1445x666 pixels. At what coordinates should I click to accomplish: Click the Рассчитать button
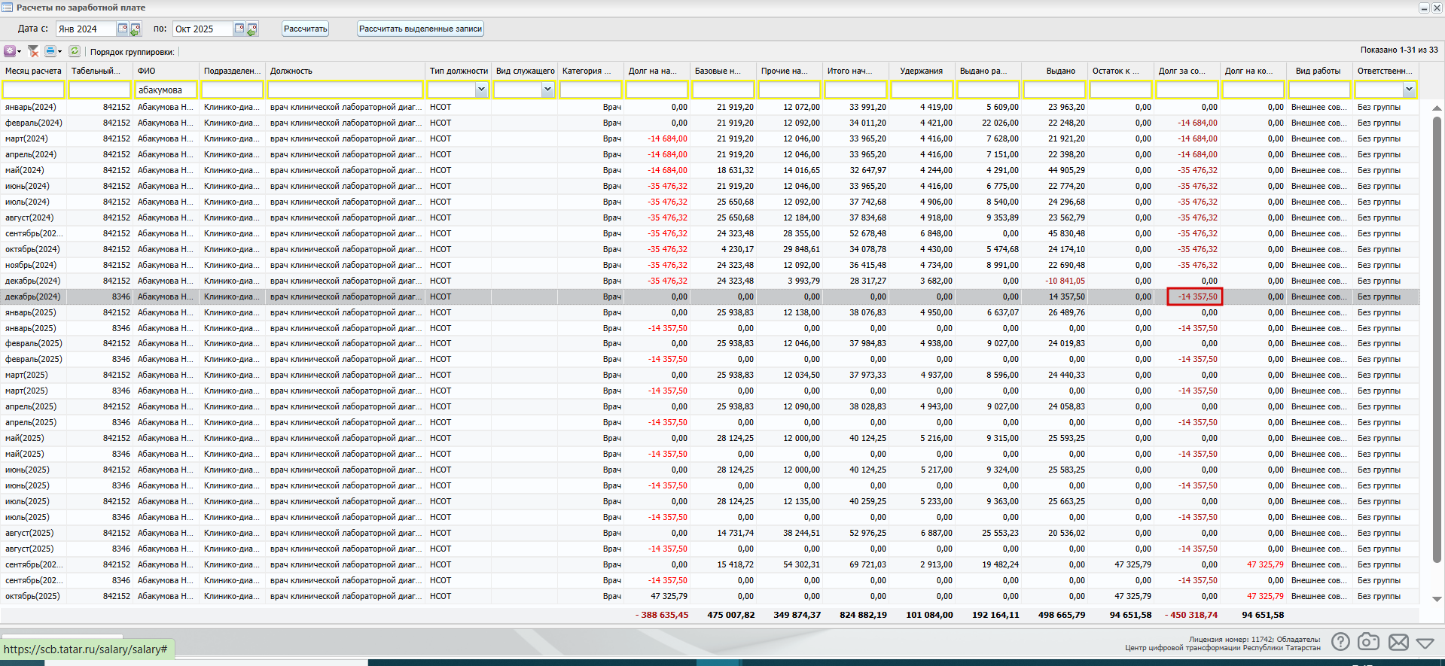(x=306, y=29)
